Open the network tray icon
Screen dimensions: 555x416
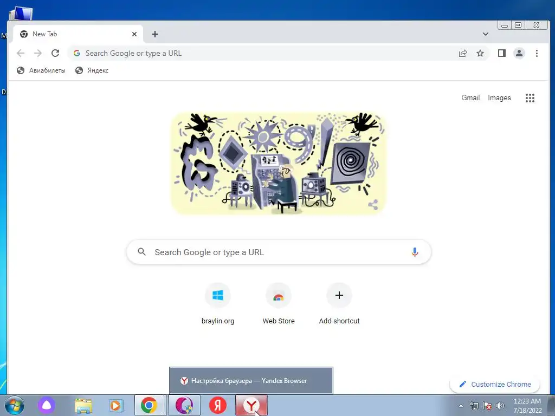474,406
